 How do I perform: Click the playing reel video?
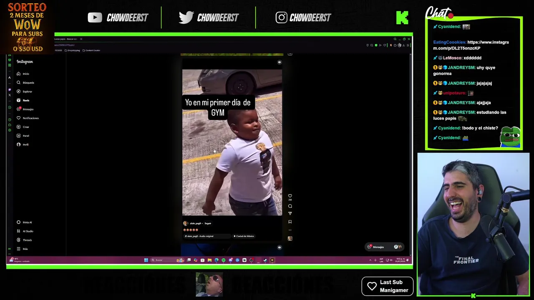click(x=232, y=142)
